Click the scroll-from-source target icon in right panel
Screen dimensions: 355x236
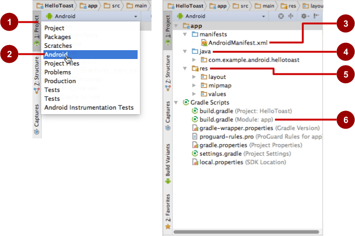(281, 16)
